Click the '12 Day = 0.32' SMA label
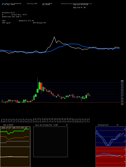This screenshot has width=126, height=167. [x=9, y=5]
